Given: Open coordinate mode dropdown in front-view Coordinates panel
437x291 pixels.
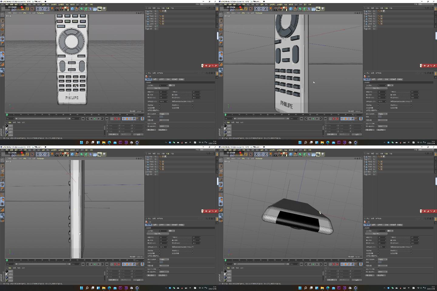Looking at the screenshot, I should pos(113,134).
